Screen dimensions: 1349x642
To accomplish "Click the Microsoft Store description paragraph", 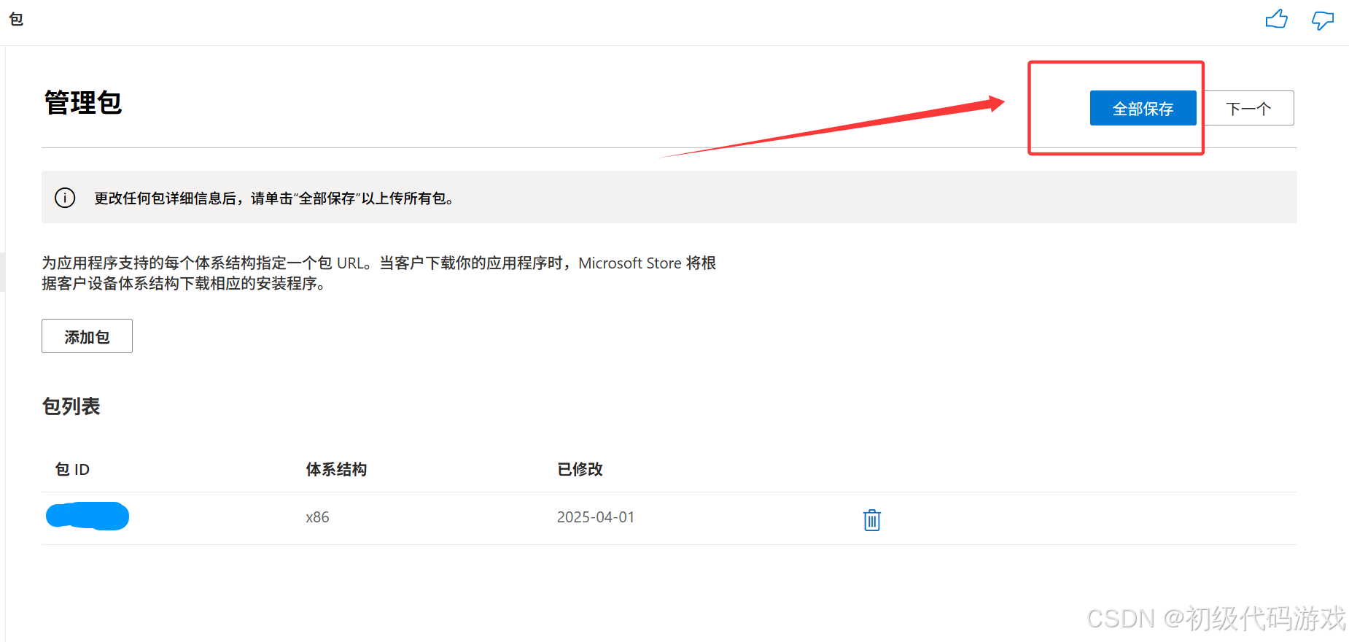I will [x=379, y=273].
